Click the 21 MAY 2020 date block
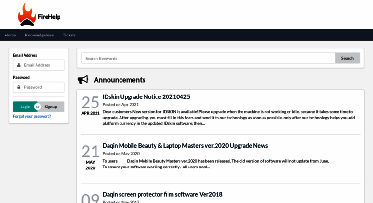 (90, 157)
